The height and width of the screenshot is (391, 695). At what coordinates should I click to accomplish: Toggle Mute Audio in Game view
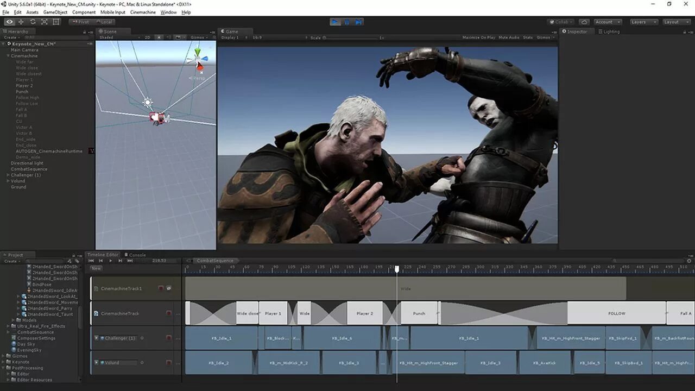509,37
